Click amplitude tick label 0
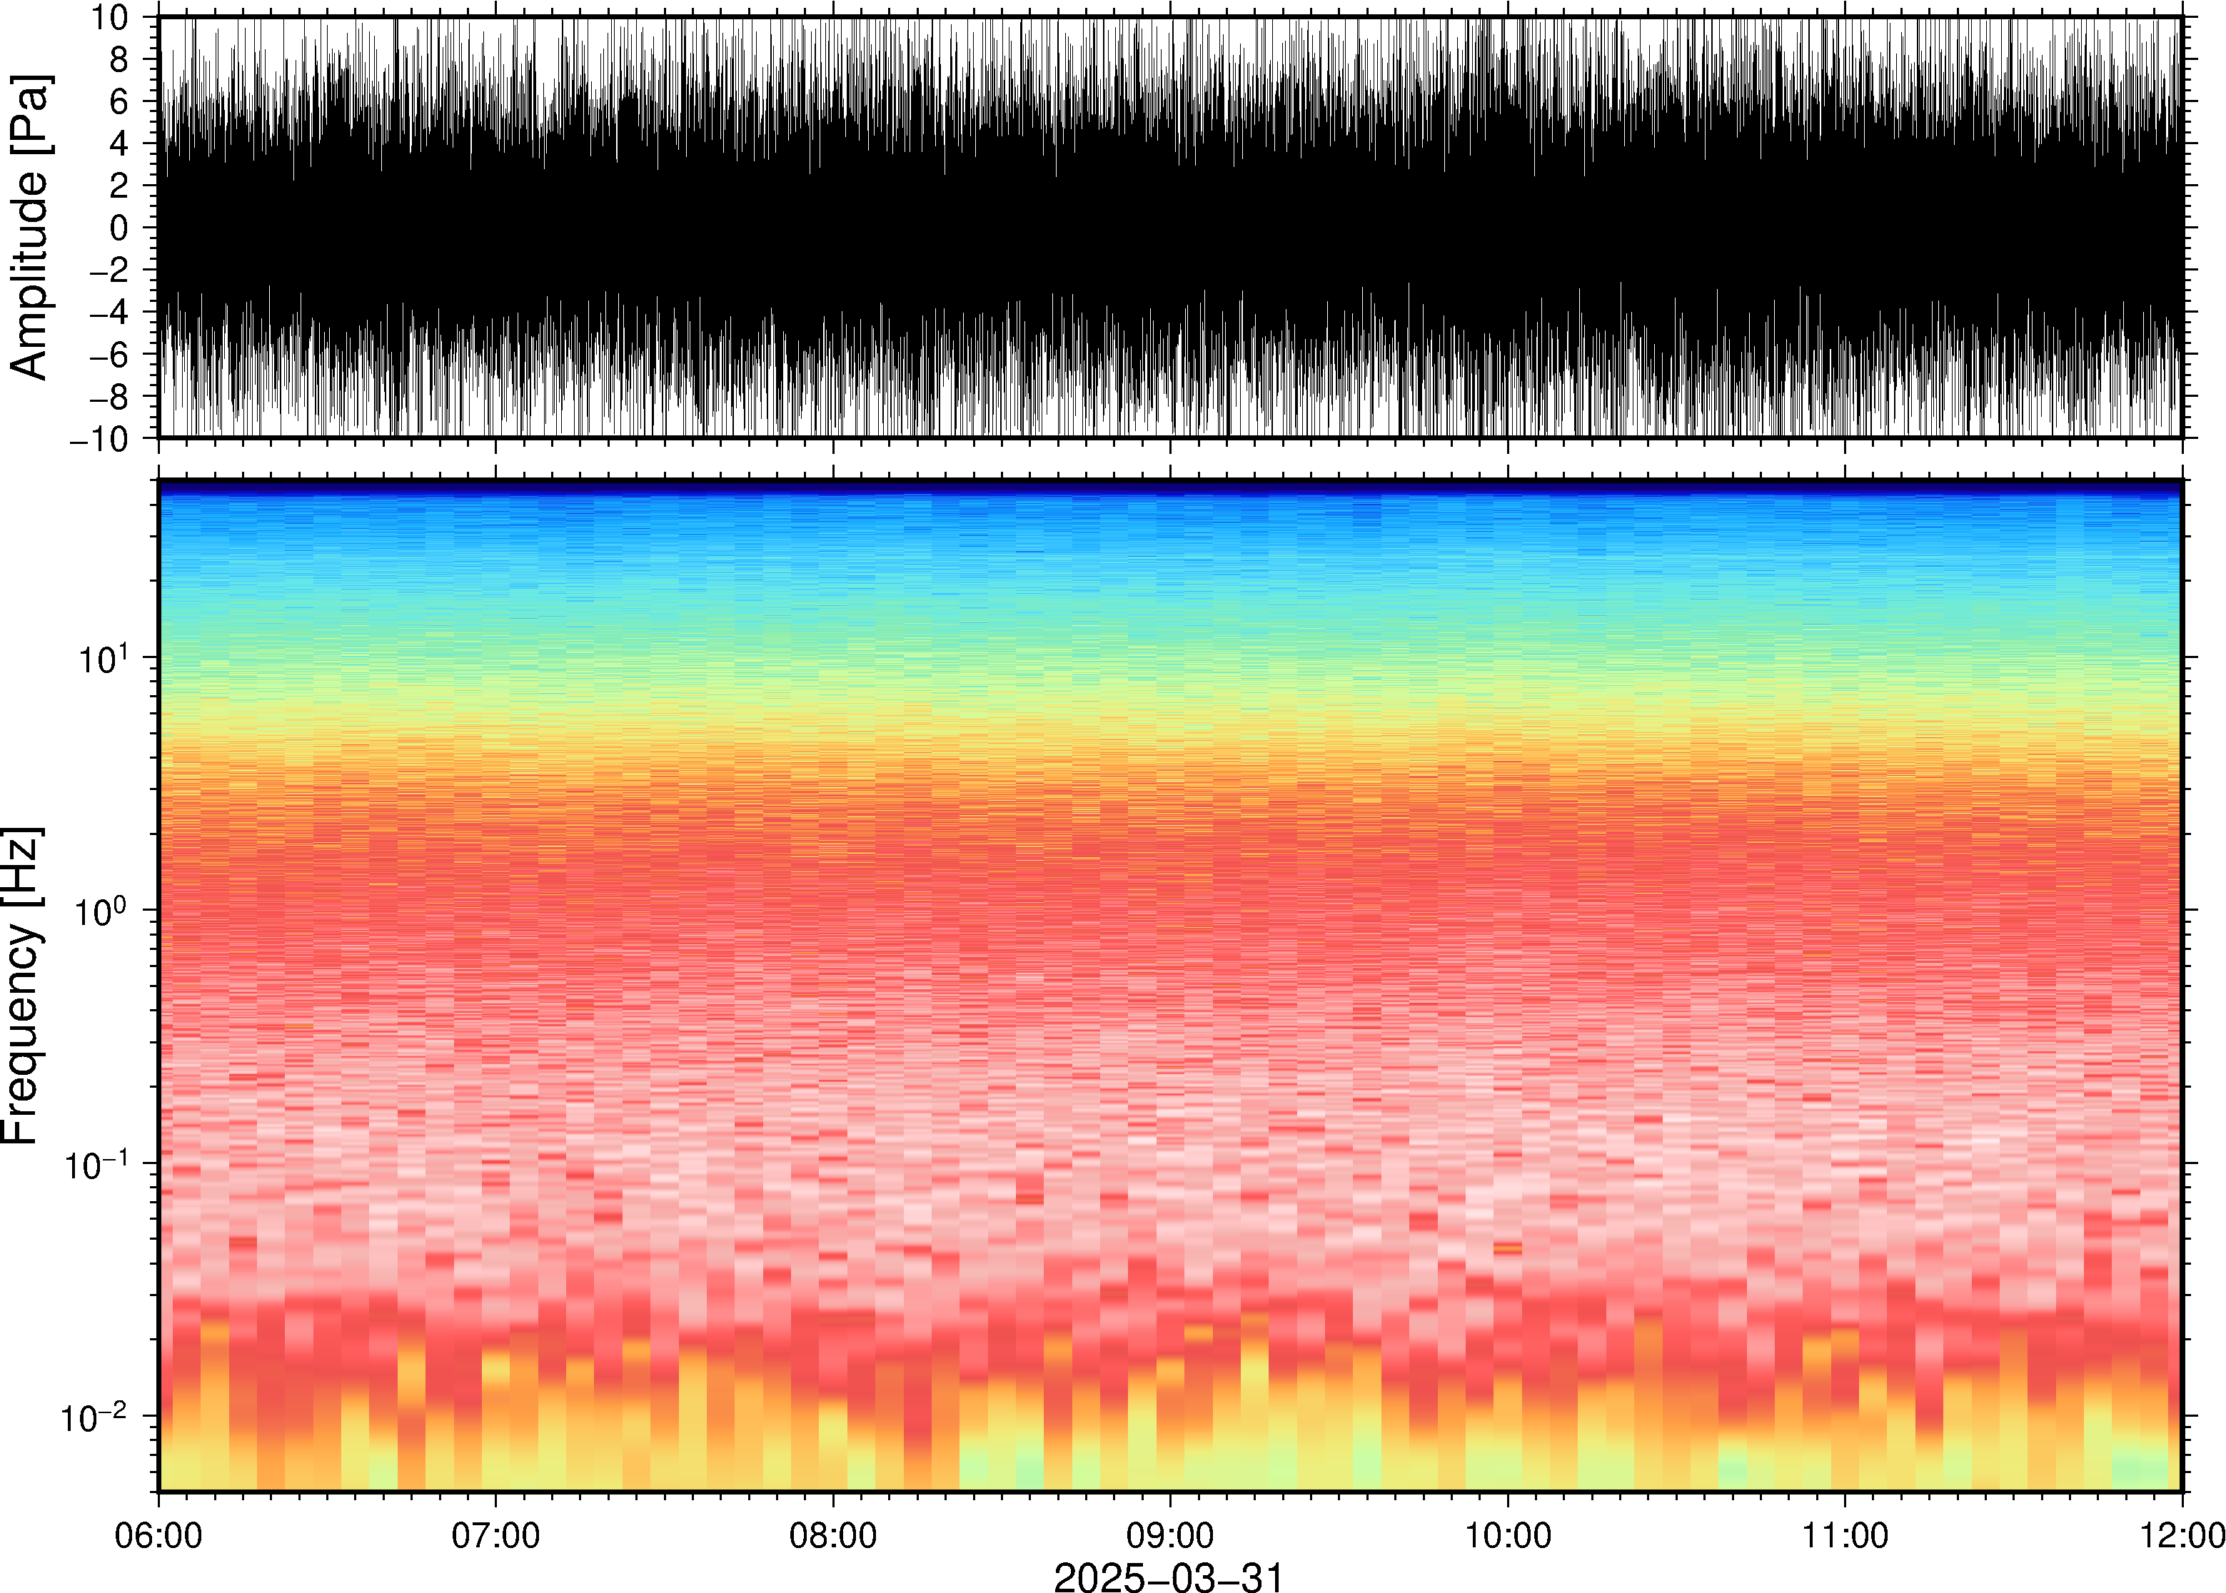This screenshot has width=2226, height=1593. pos(120,228)
